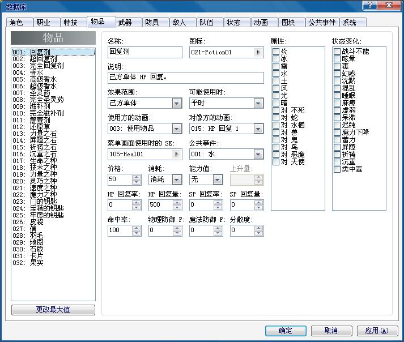Image resolution: width=404 pixels, height=342 pixels.
Task: Tick the 冰 attribute checkbox
Action: 276,59
